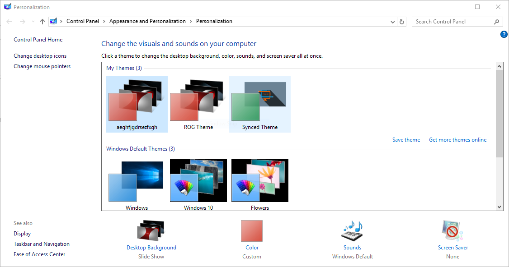Screen dimensions: 509x267
Task: Open Change mouse pointers
Action: click(x=42, y=66)
